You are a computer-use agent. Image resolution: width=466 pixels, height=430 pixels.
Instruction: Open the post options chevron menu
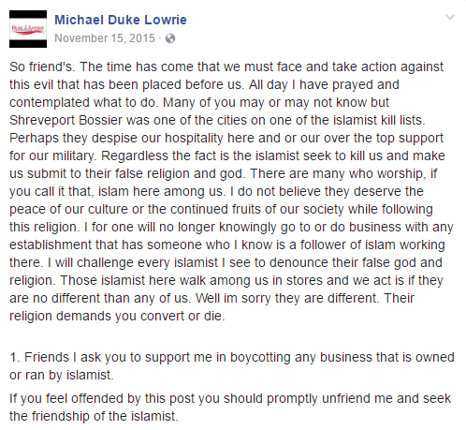[x=450, y=17]
